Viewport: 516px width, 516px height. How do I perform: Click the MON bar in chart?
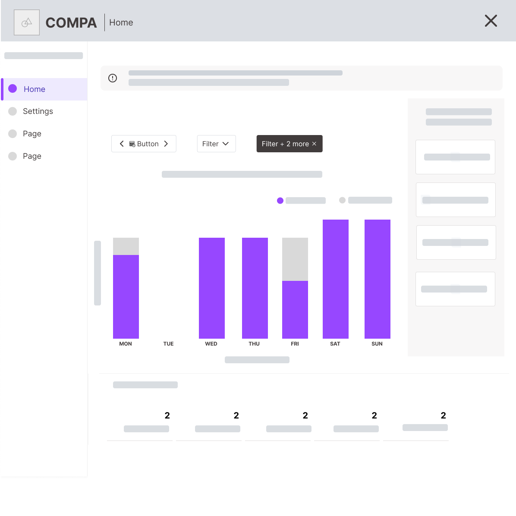(126, 288)
